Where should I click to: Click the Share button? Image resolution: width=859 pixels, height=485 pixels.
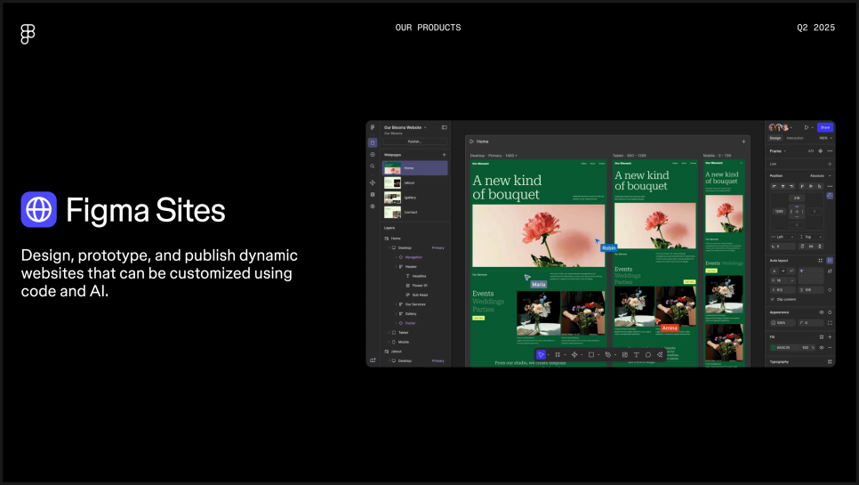point(825,127)
